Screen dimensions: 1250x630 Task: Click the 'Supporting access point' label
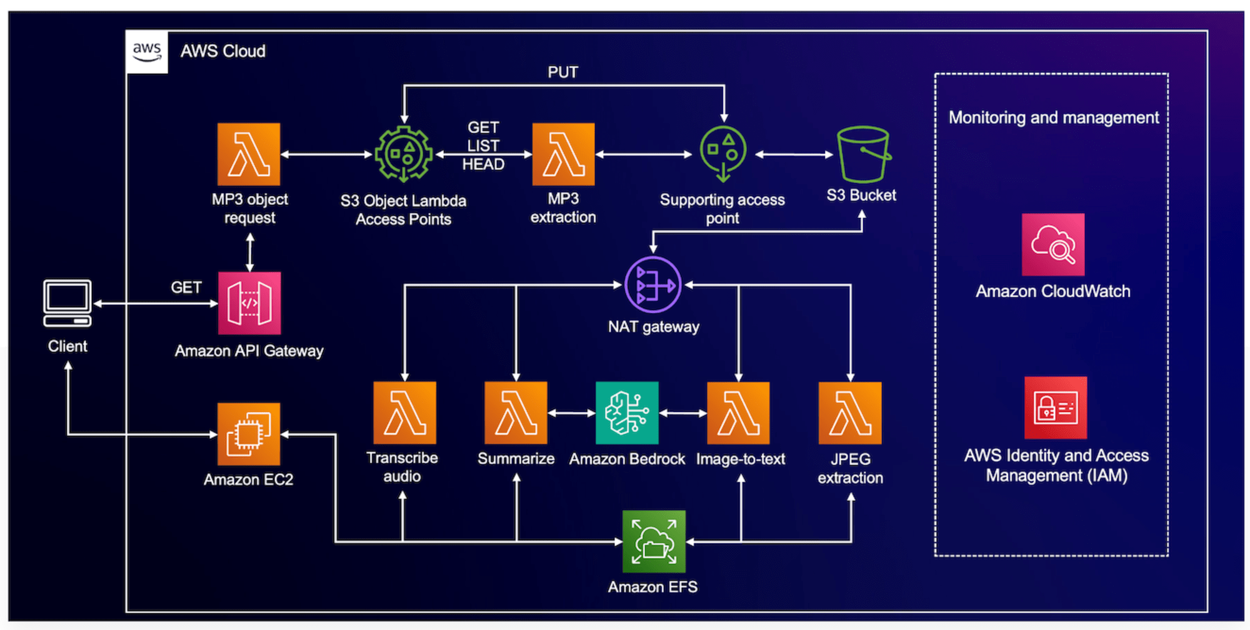coord(722,209)
